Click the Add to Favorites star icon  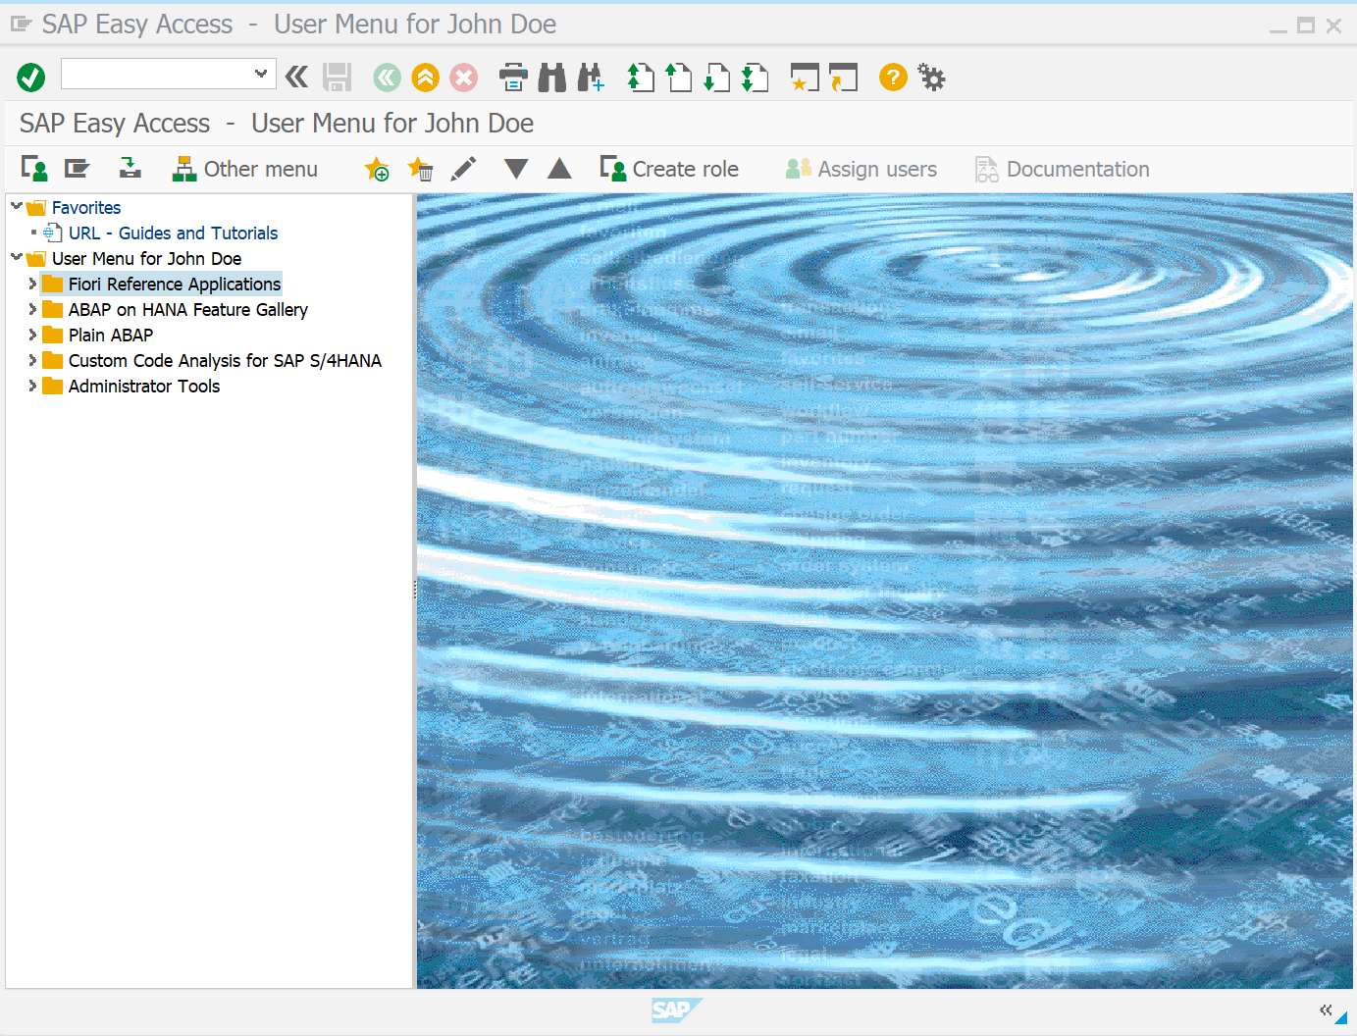377,169
